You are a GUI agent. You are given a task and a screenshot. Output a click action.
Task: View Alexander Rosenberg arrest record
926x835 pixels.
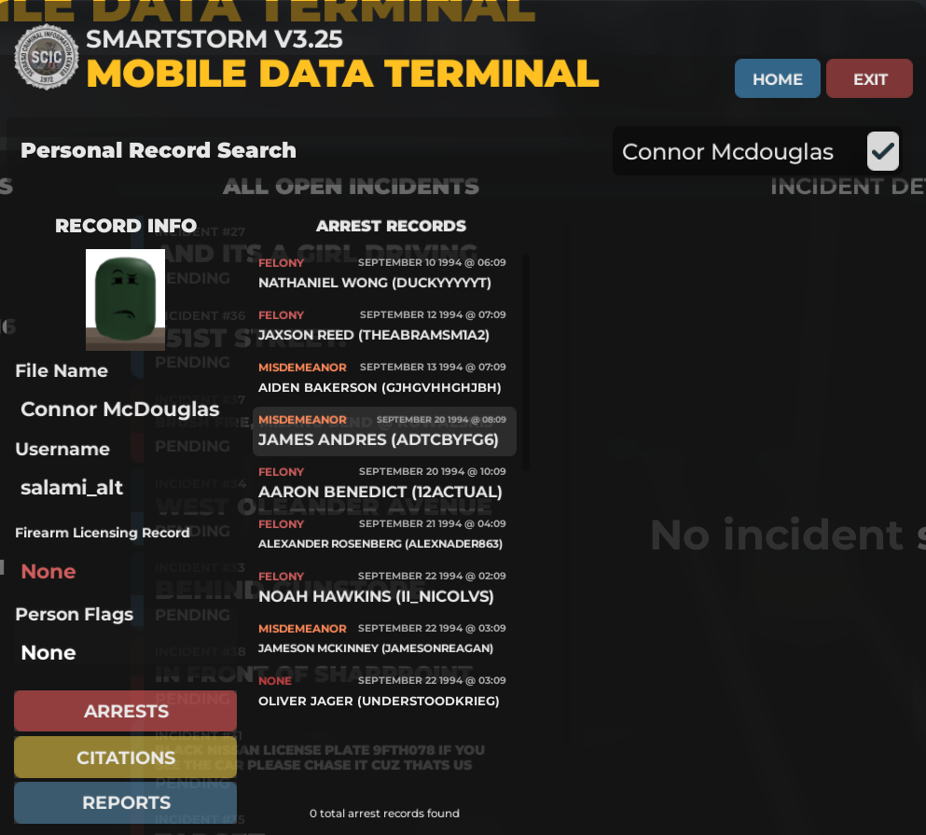tap(382, 535)
